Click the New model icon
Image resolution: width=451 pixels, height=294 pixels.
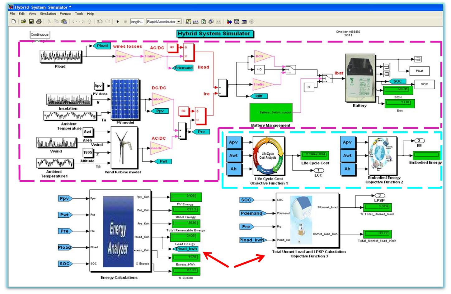[13, 21]
